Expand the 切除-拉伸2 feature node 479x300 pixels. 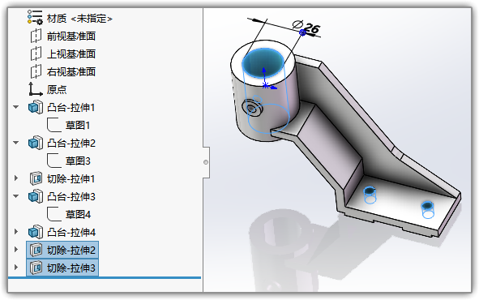[16, 250]
